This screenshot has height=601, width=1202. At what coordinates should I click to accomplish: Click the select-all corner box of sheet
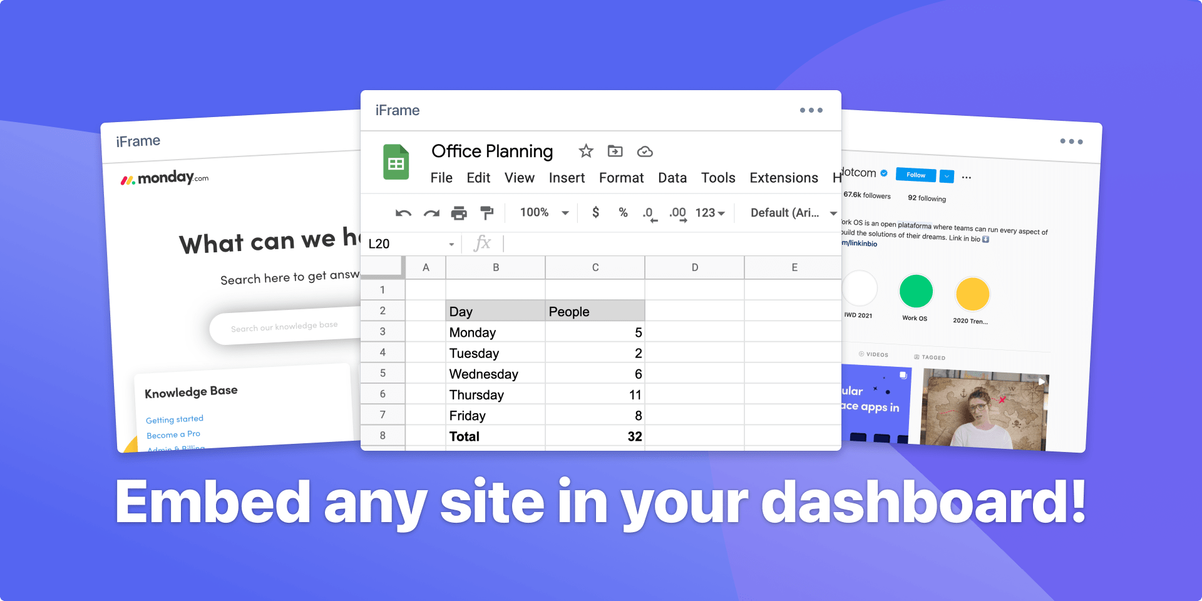383,267
